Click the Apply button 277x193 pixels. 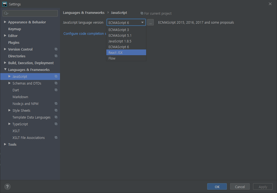(263, 187)
